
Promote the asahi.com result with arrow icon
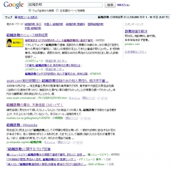(x=103, y=98)
